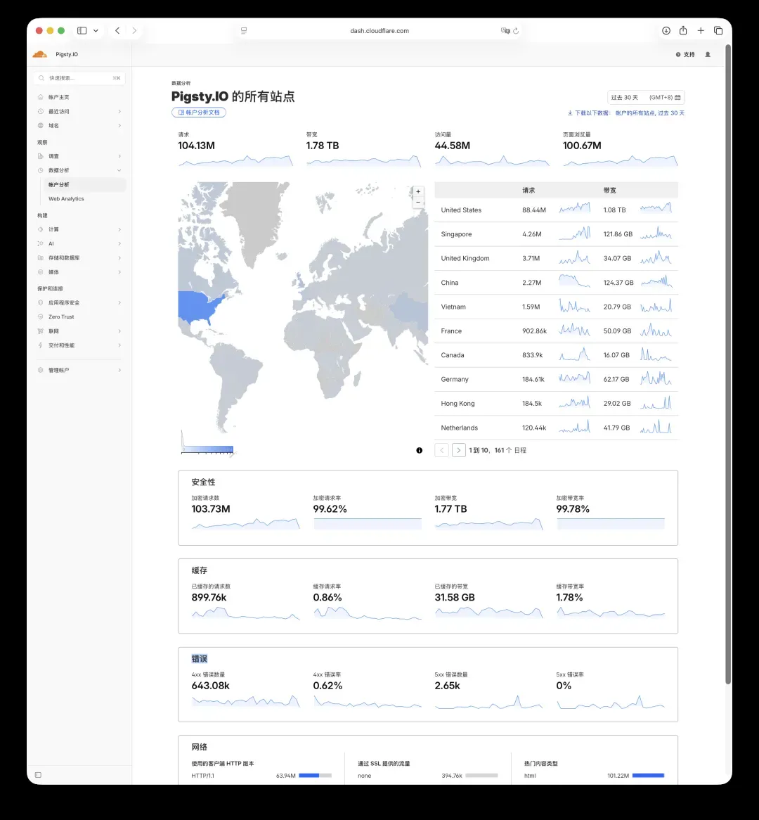Click the 媒体 play icon
This screenshot has width=759, height=820.
click(x=41, y=272)
